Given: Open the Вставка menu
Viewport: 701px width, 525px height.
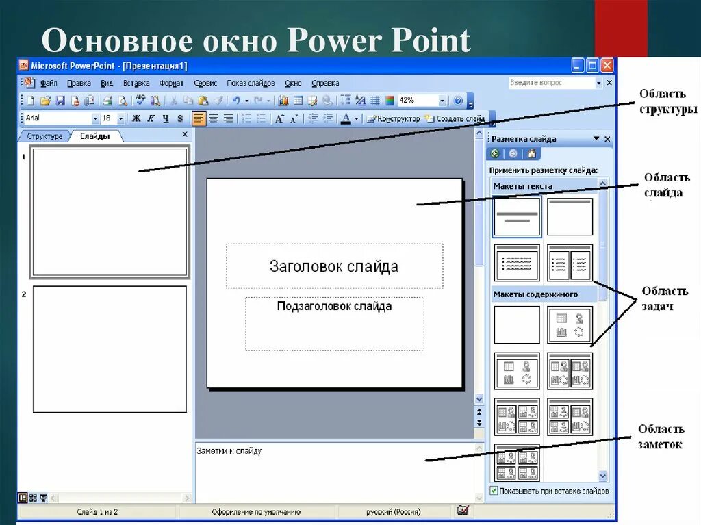Looking at the screenshot, I should tap(136, 84).
